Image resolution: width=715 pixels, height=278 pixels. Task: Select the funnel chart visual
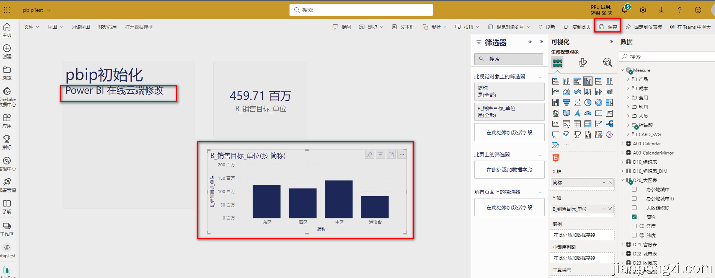click(x=566, y=102)
